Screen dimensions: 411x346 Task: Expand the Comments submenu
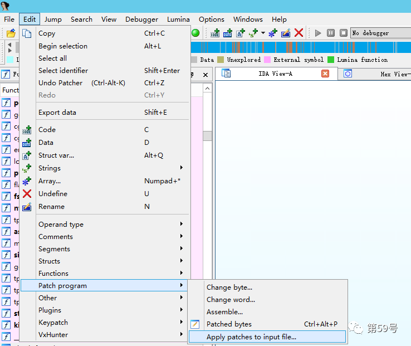pyautogui.click(x=105, y=237)
